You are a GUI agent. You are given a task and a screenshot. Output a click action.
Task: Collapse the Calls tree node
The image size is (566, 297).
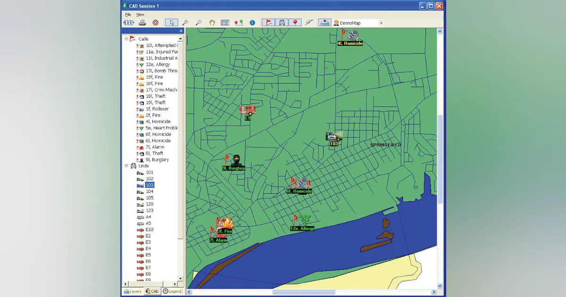pos(126,39)
